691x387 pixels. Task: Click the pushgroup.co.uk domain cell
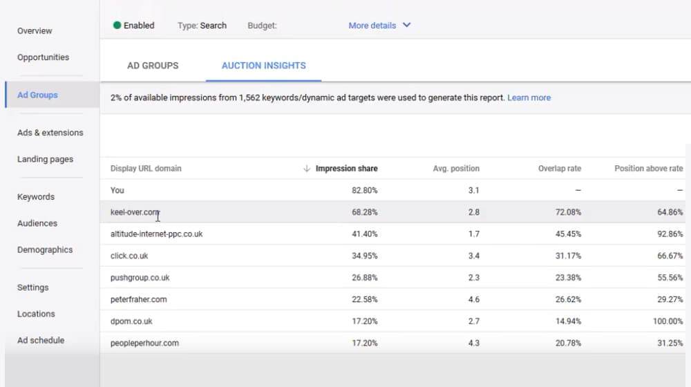pyautogui.click(x=140, y=278)
